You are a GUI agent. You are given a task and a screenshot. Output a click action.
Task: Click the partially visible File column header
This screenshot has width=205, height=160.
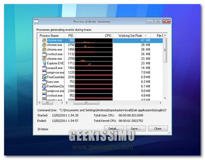tap(157, 36)
